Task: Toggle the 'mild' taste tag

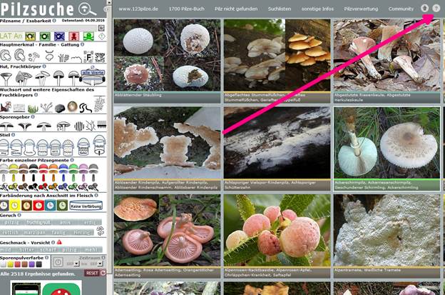Action: pyautogui.click(x=6, y=249)
